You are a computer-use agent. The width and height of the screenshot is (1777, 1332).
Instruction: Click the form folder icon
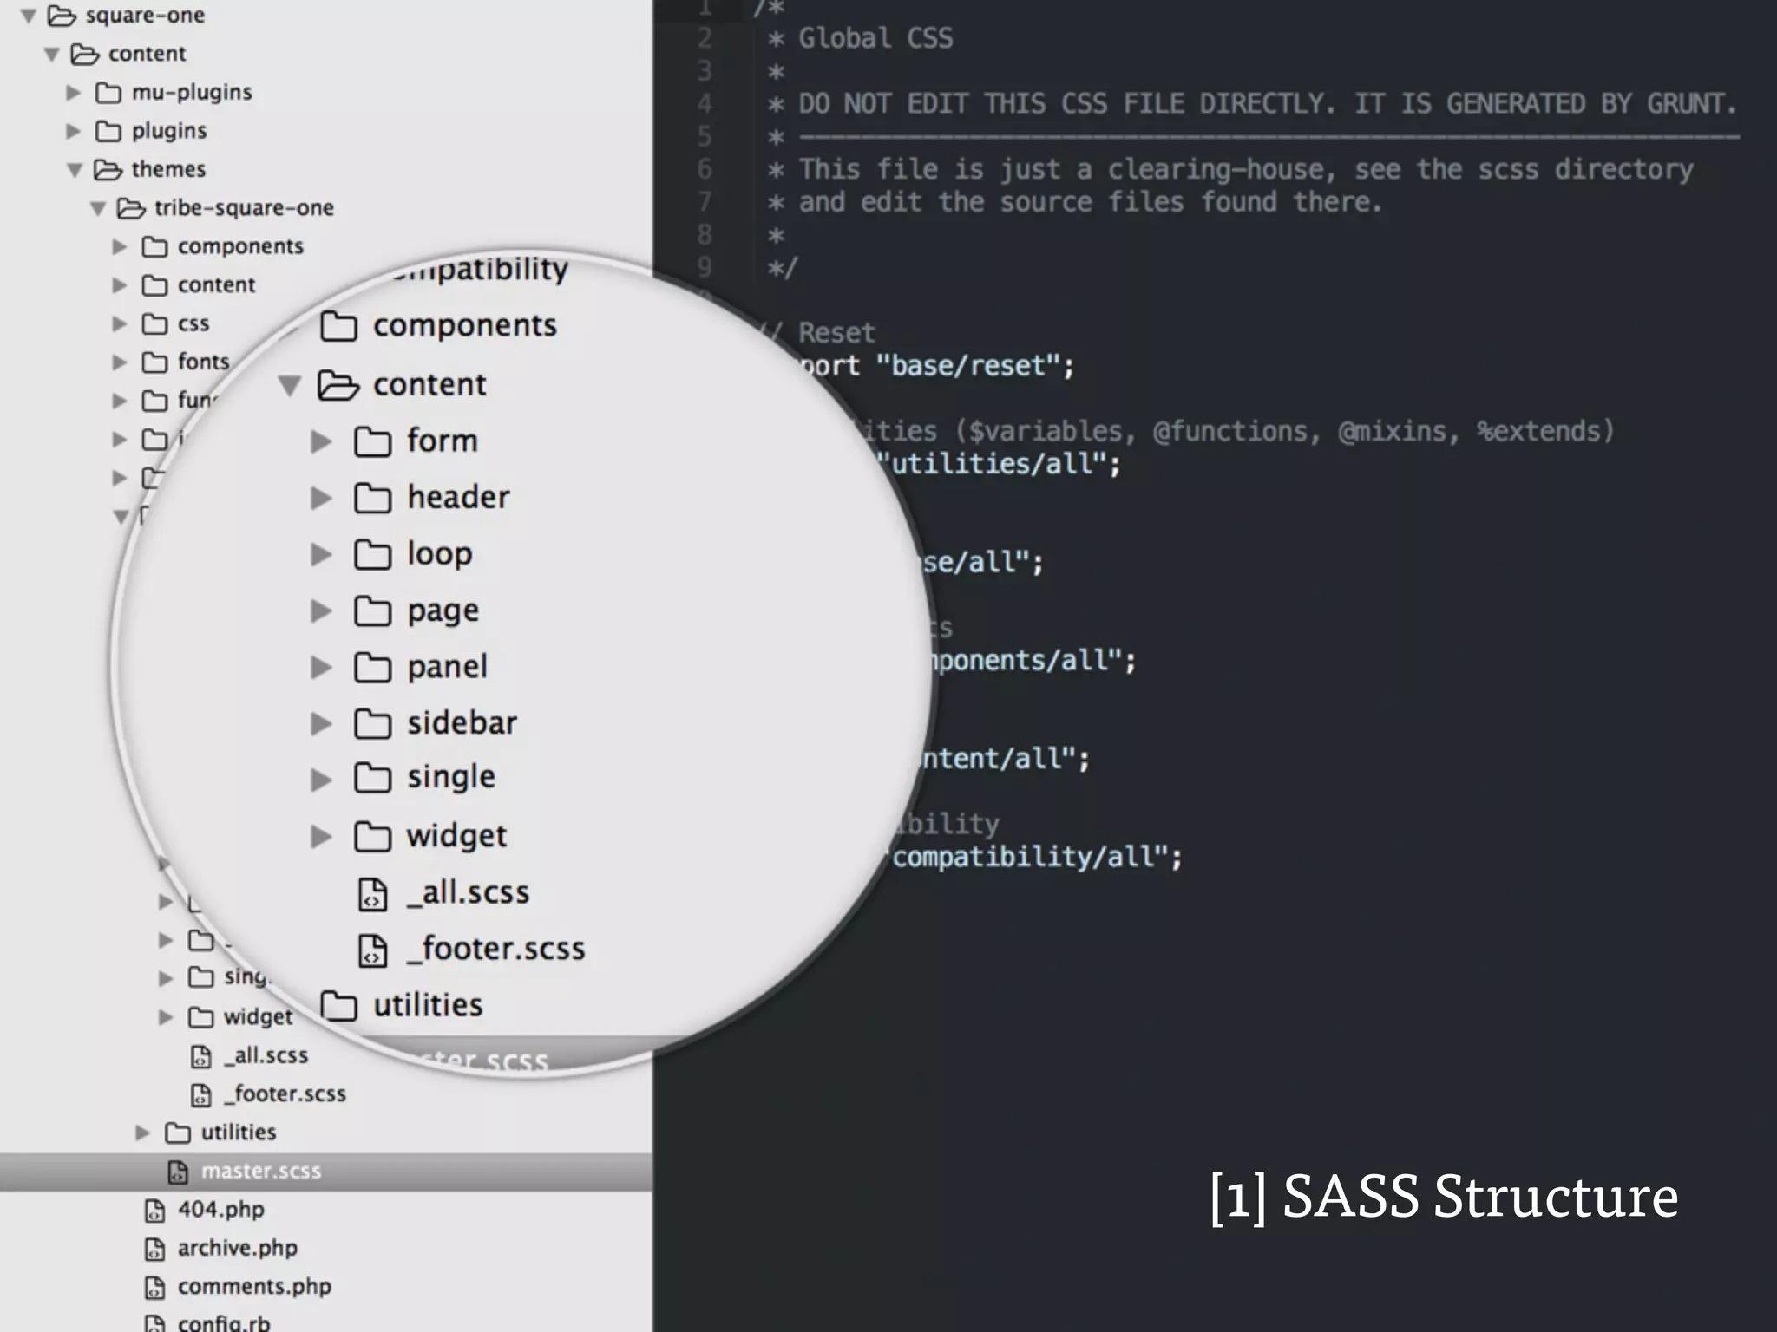pos(373,441)
